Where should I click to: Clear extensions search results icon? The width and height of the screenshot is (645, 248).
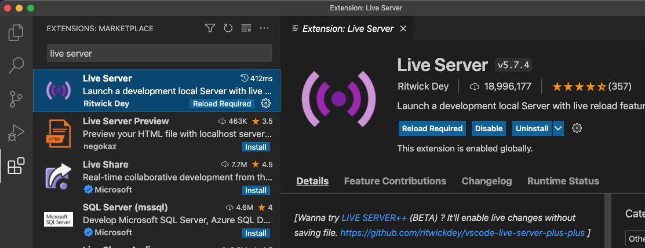tap(246, 28)
